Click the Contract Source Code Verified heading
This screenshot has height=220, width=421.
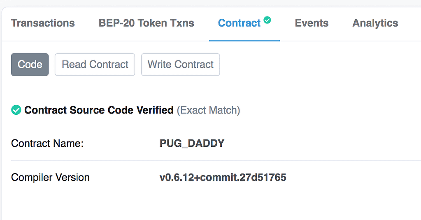[x=99, y=110]
